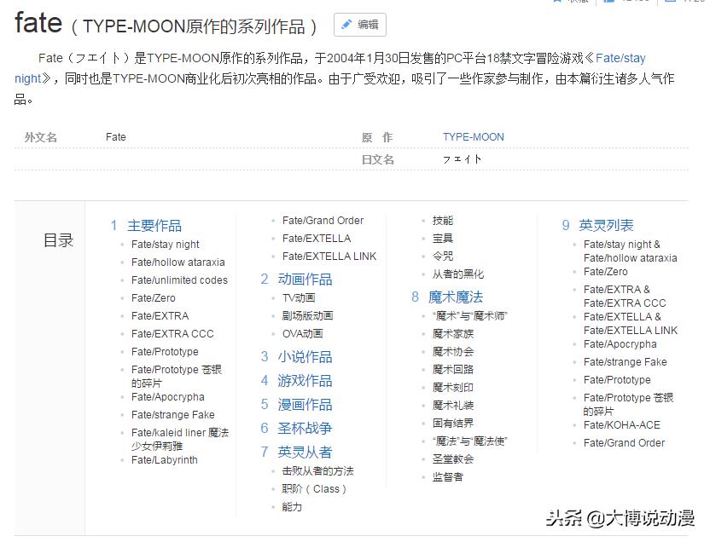
Task: Go to section 7 英灵从者
Action: [x=305, y=452]
